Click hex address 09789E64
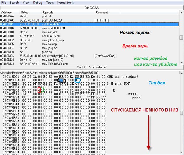This screenshot has width=184, height=155. click(11, 111)
